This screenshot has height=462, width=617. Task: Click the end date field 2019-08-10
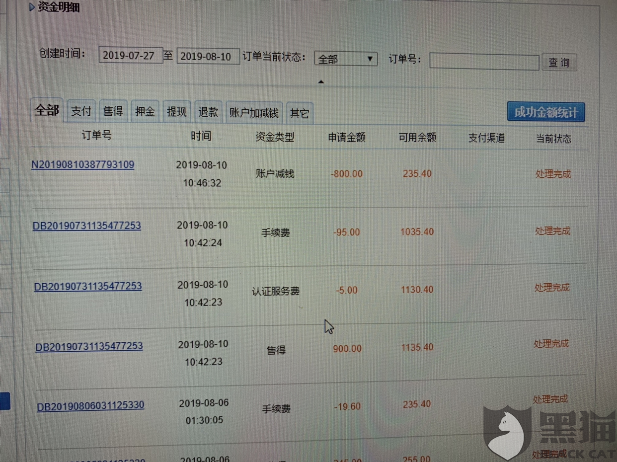pos(208,56)
